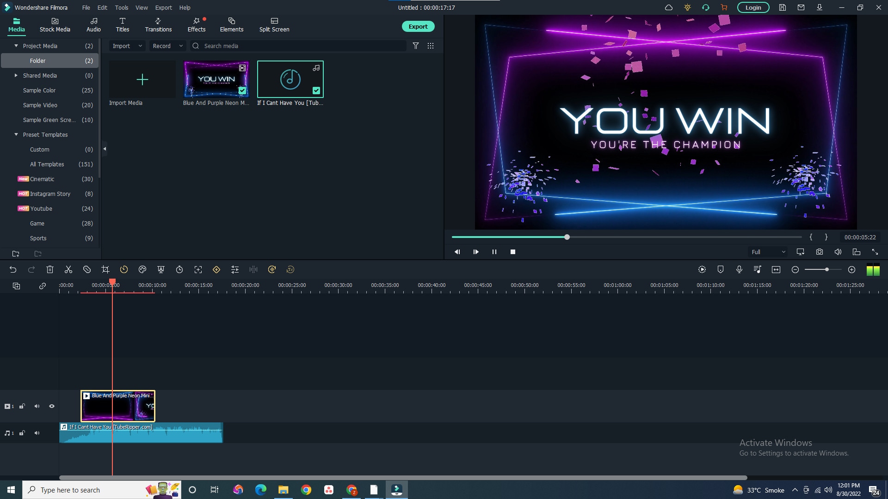Click the voiceover microphone icon
Screen dimensions: 888x499
pyautogui.click(x=739, y=269)
